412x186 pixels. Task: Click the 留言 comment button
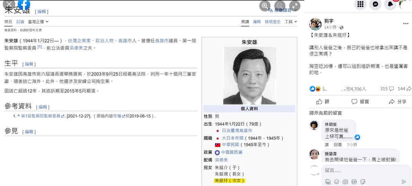[360, 102]
